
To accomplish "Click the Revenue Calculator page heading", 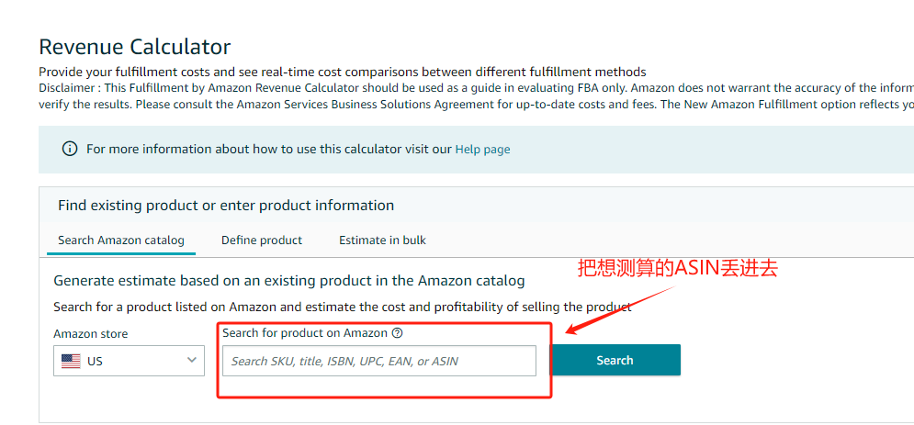I will 135,46.
